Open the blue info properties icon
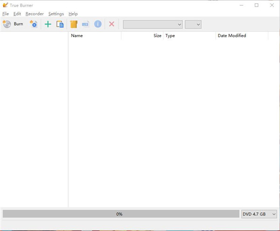This screenshot has width=280, height=231. coord(98,24)
